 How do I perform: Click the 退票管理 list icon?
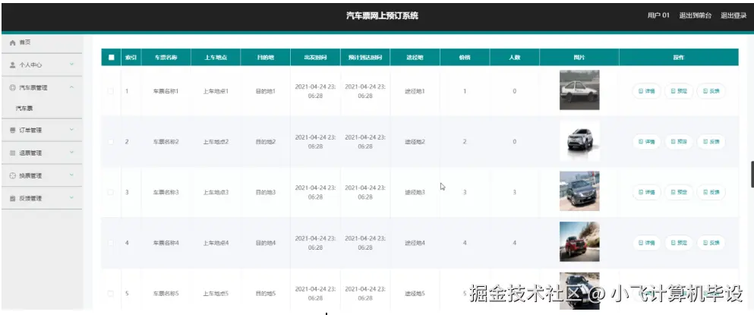pos(13,153)
